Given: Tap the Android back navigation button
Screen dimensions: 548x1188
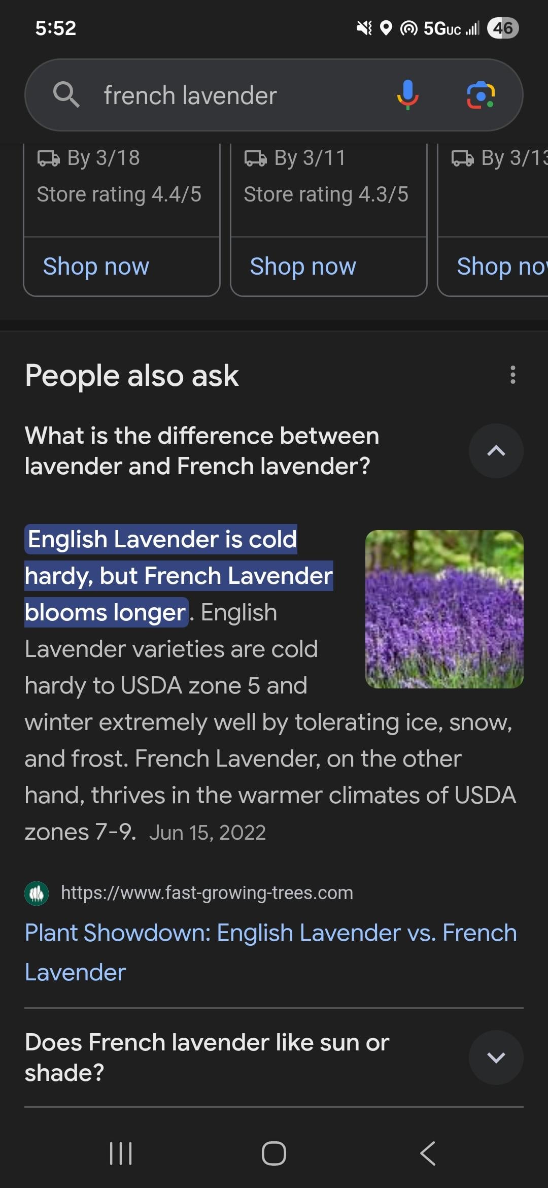Looking at the screenshot, I should 428,1153.
